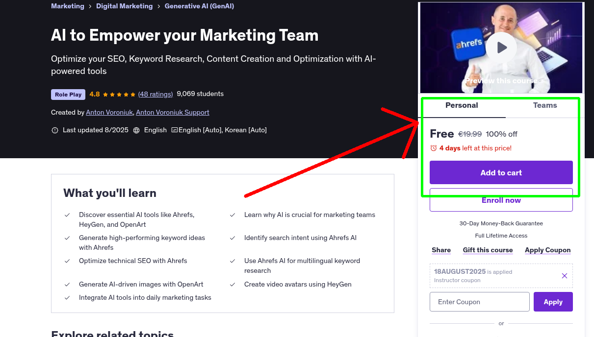Click the last updated badge icon

click(x=55, y=130)
